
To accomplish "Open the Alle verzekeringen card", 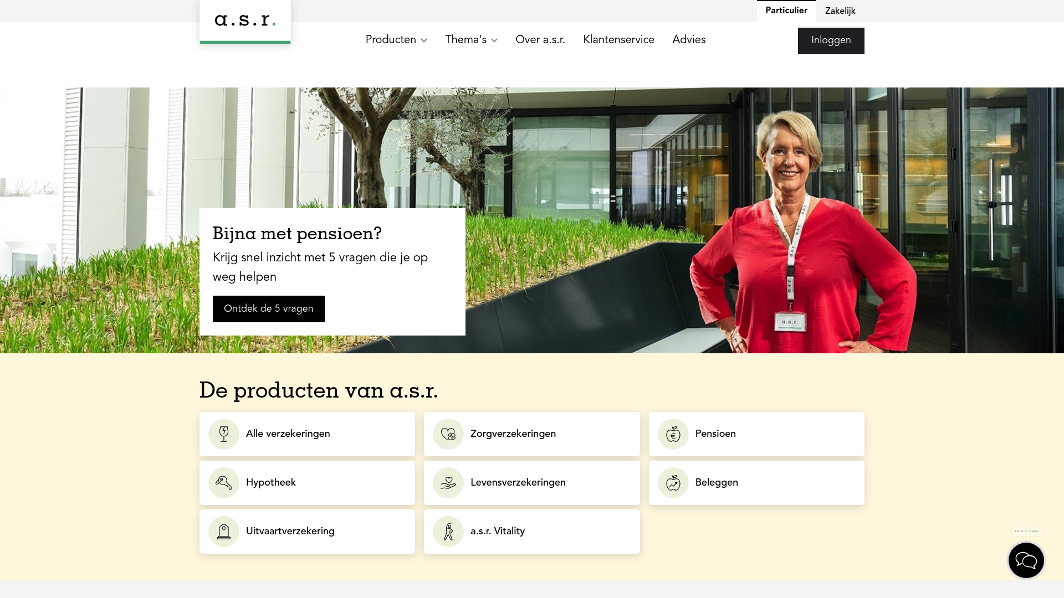I will pyautogui.click(x=307, y=434).
